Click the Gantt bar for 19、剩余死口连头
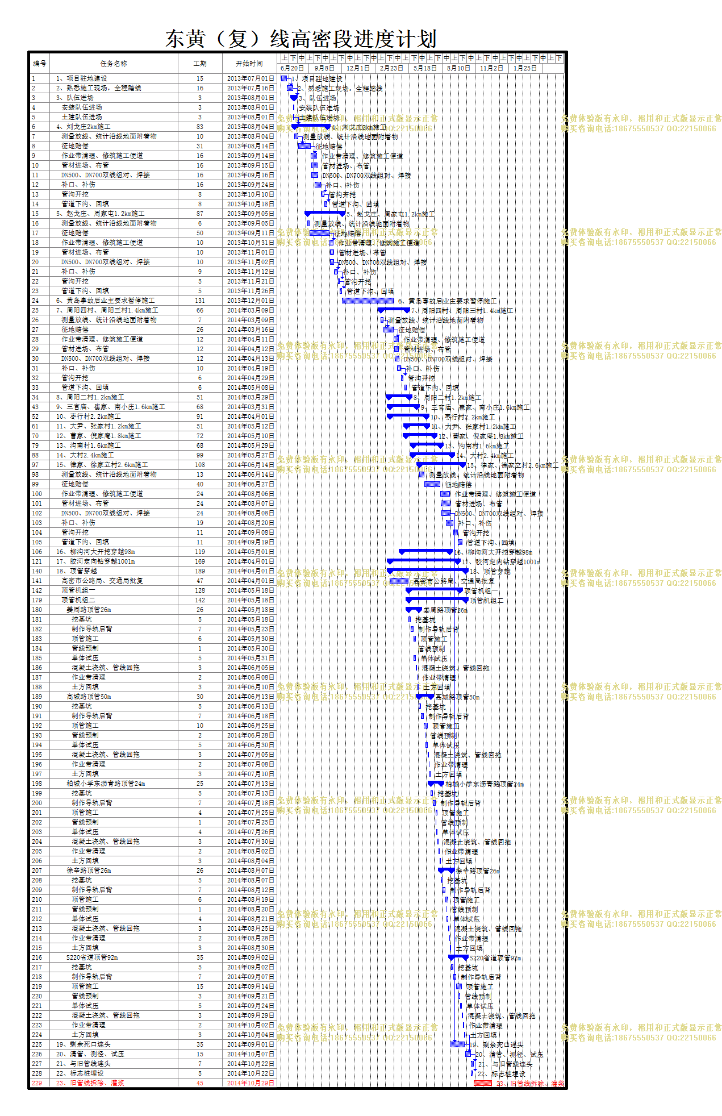 (x=457, y=1044)
